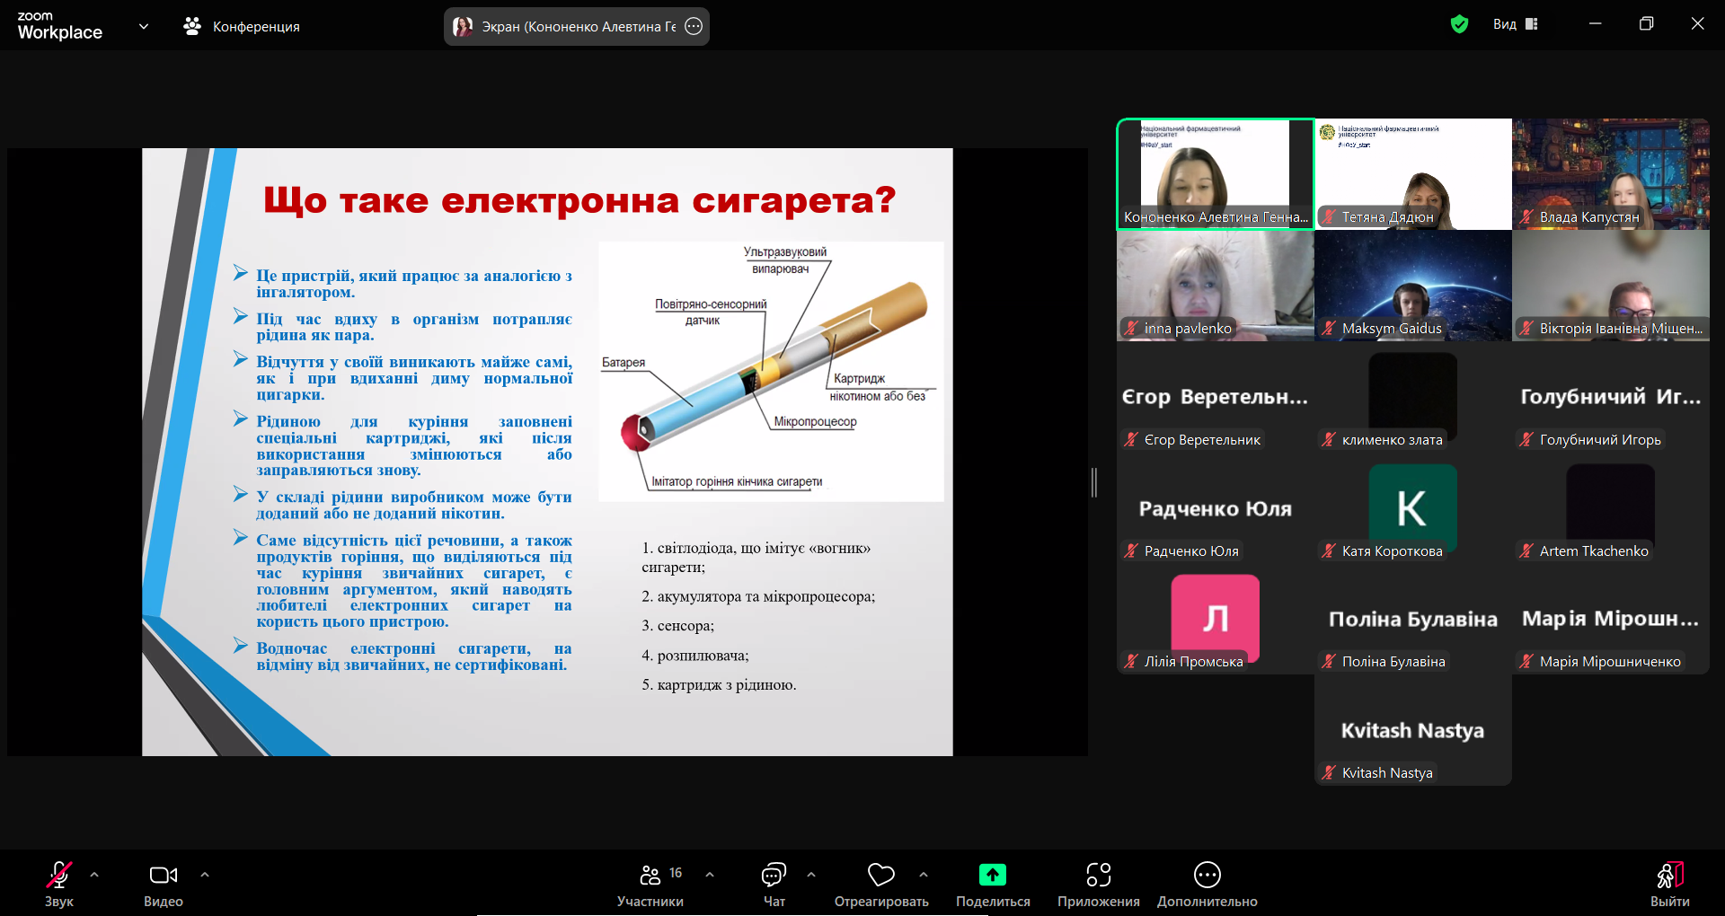Click muted mic icon beside Тетяна Дядюн
The height and width of the screenshot is (916, 1725).
[1329, 216]
